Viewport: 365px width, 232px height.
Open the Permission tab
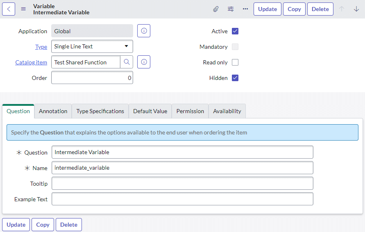coord(190,111)
